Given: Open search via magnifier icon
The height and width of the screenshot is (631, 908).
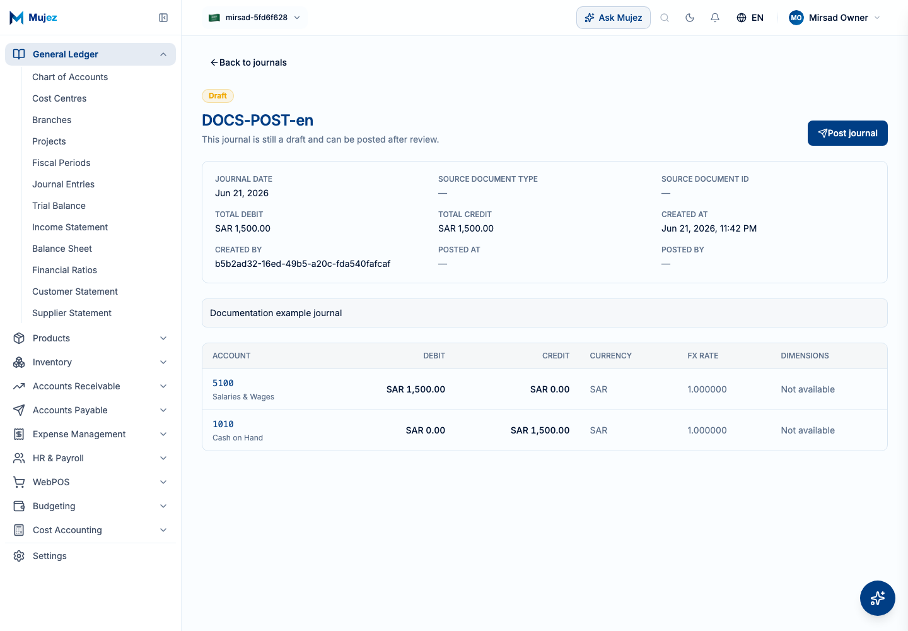Looking at the screenshot, I should pyautogui.click(x=665, y=18).
